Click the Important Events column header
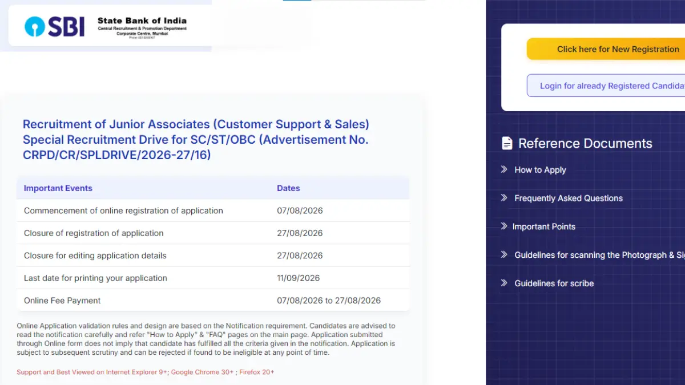 coord(58,188)
